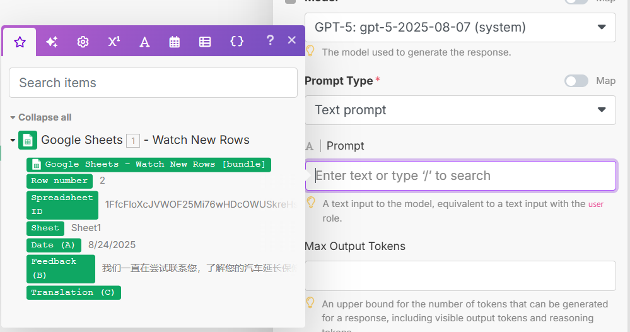Click the Max Output Tokens field
Screen dimensions: 630x332
coord(460,276)
